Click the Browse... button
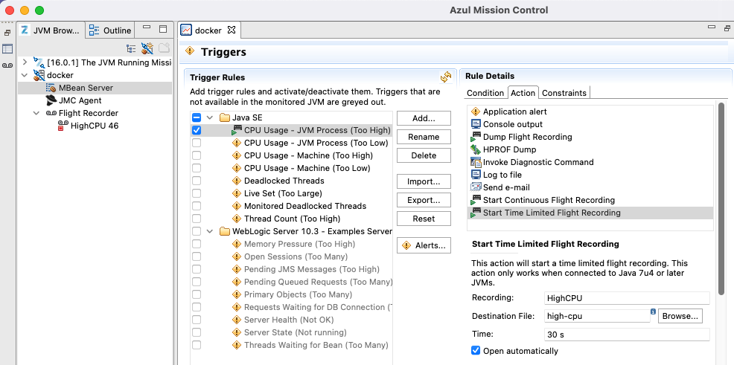Viewport: 734px width, 365px height. tap(680, 316)
